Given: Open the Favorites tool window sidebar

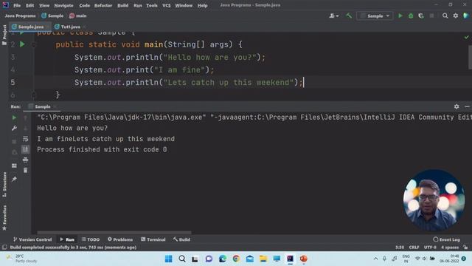Looking at the screenshot, I should pos(4,218).
